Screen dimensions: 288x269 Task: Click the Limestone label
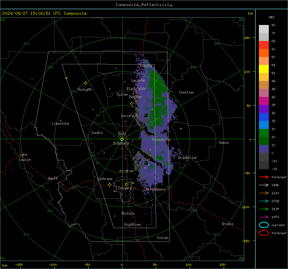coord(60,123)
